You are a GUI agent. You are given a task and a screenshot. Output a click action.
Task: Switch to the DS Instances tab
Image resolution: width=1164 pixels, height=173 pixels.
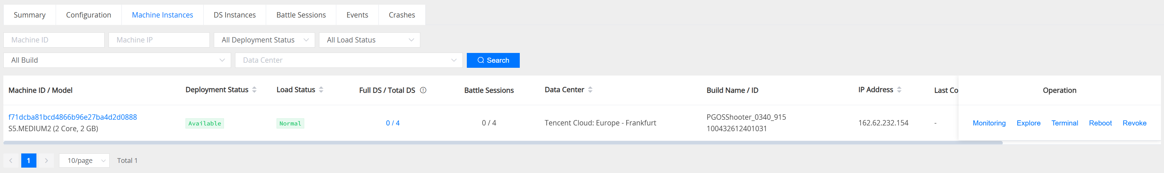tap(234, 15)
